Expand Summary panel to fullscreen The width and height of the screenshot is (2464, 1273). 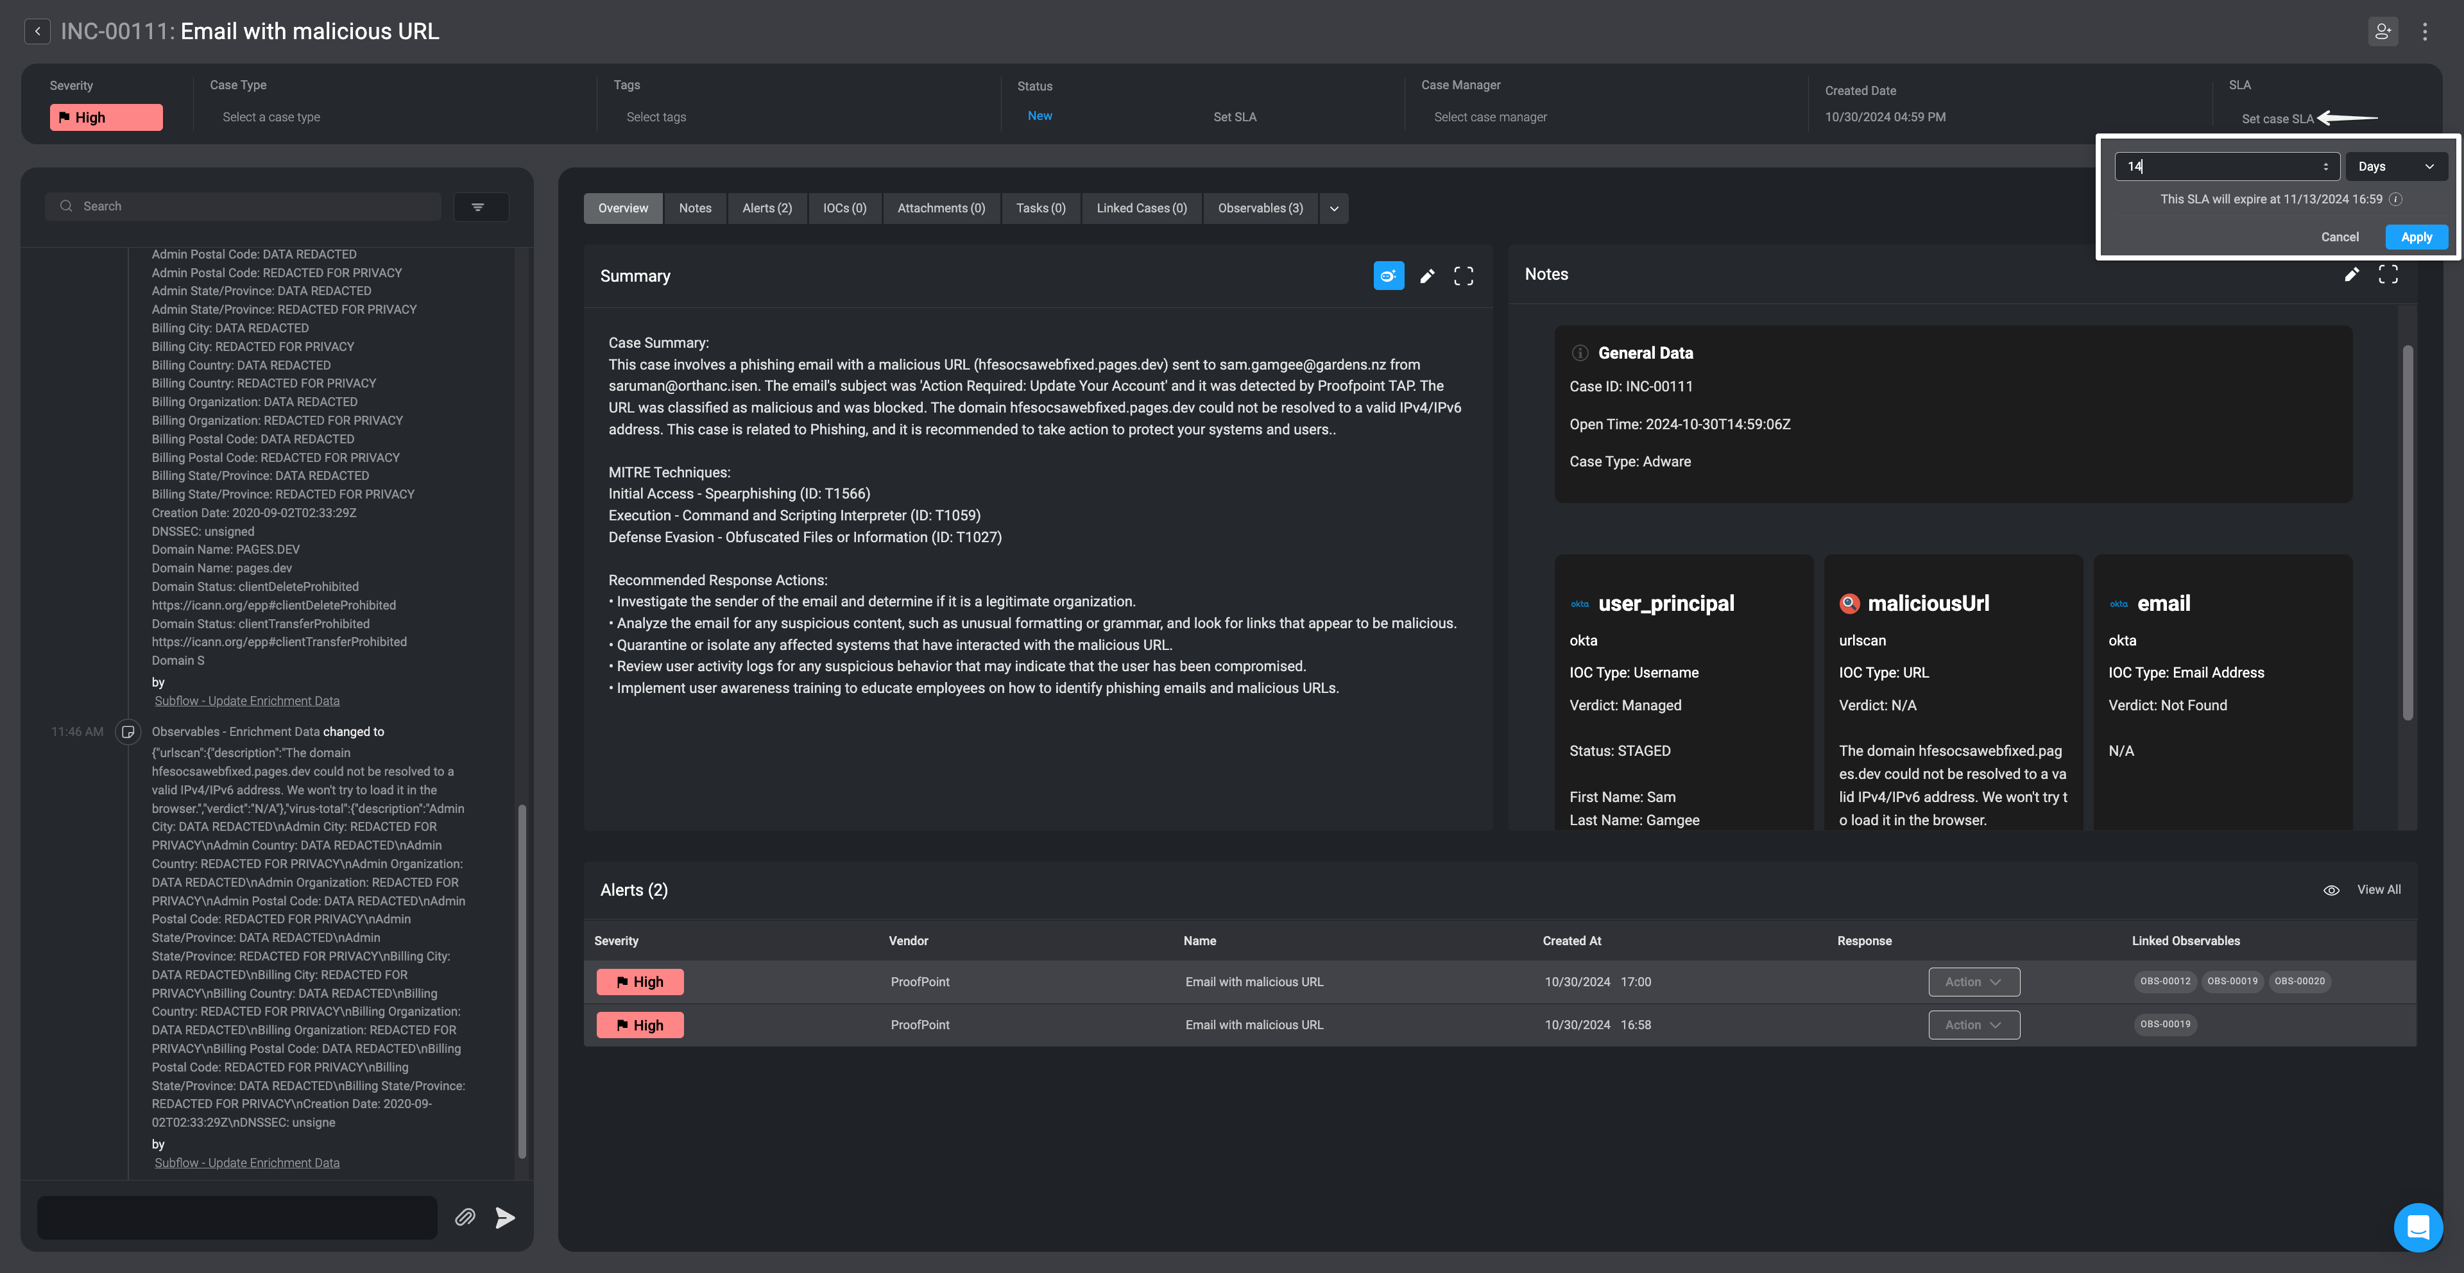[1464, 277]
